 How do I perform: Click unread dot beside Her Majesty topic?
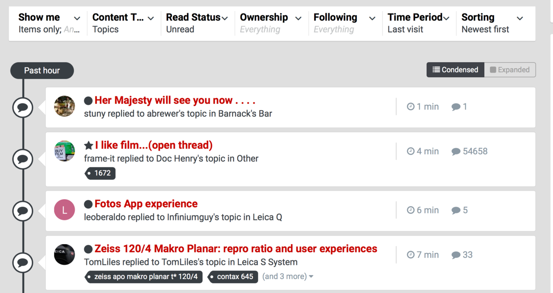[88, 101]
